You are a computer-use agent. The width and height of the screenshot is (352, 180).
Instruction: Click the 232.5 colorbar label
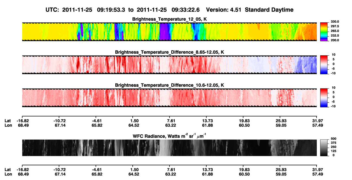click(334, 35)
